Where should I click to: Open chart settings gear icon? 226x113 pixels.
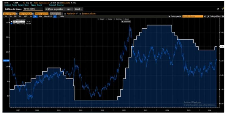[223, 17]
